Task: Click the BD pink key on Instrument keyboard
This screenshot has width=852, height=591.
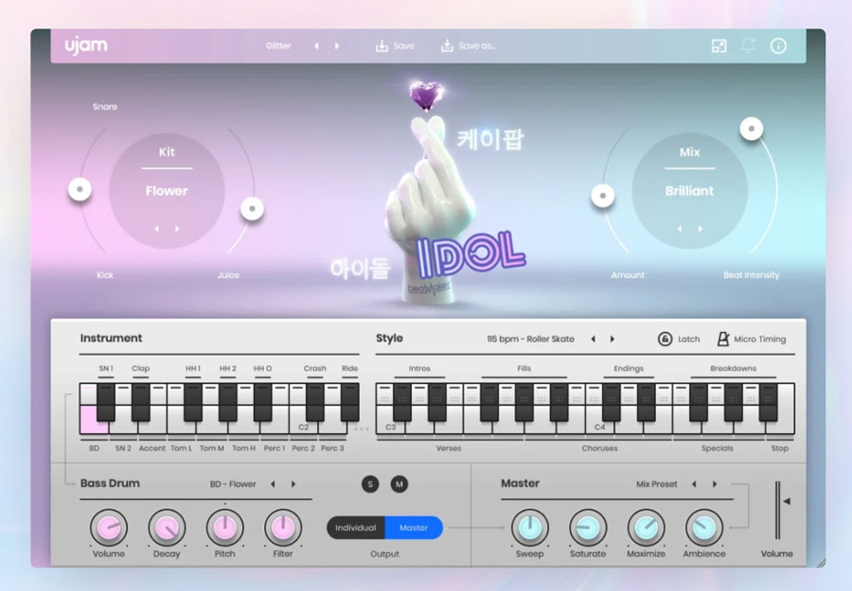Action: [94, 421]
